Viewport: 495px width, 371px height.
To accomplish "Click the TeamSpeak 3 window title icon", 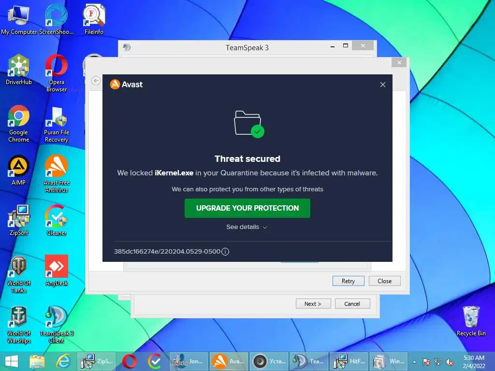I will (127, 47).
